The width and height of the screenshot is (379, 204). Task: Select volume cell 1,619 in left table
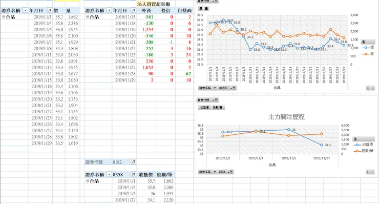(x=73, y=143)
